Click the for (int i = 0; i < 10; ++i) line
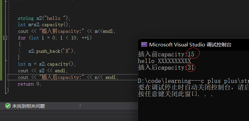This screenshot has height=121, width=249. coord(55,38)
